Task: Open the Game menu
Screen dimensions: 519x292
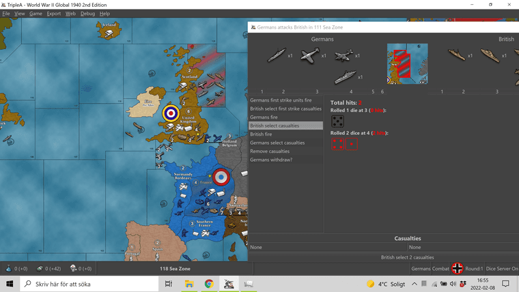Action: pos(36,14)
